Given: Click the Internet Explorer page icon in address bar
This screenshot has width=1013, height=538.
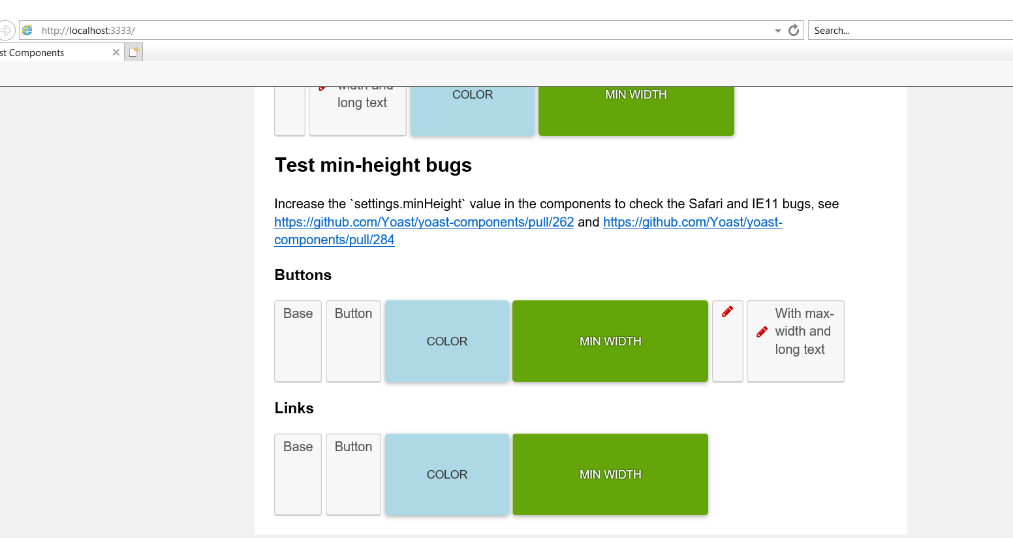Looking at the screenshot, I should pyautogui.click(x=27, y=30).
